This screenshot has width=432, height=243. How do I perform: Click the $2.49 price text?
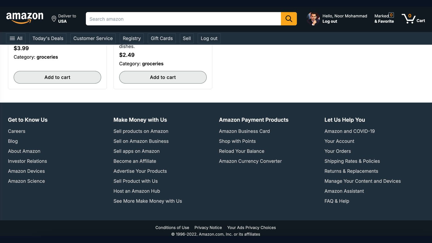127,55
